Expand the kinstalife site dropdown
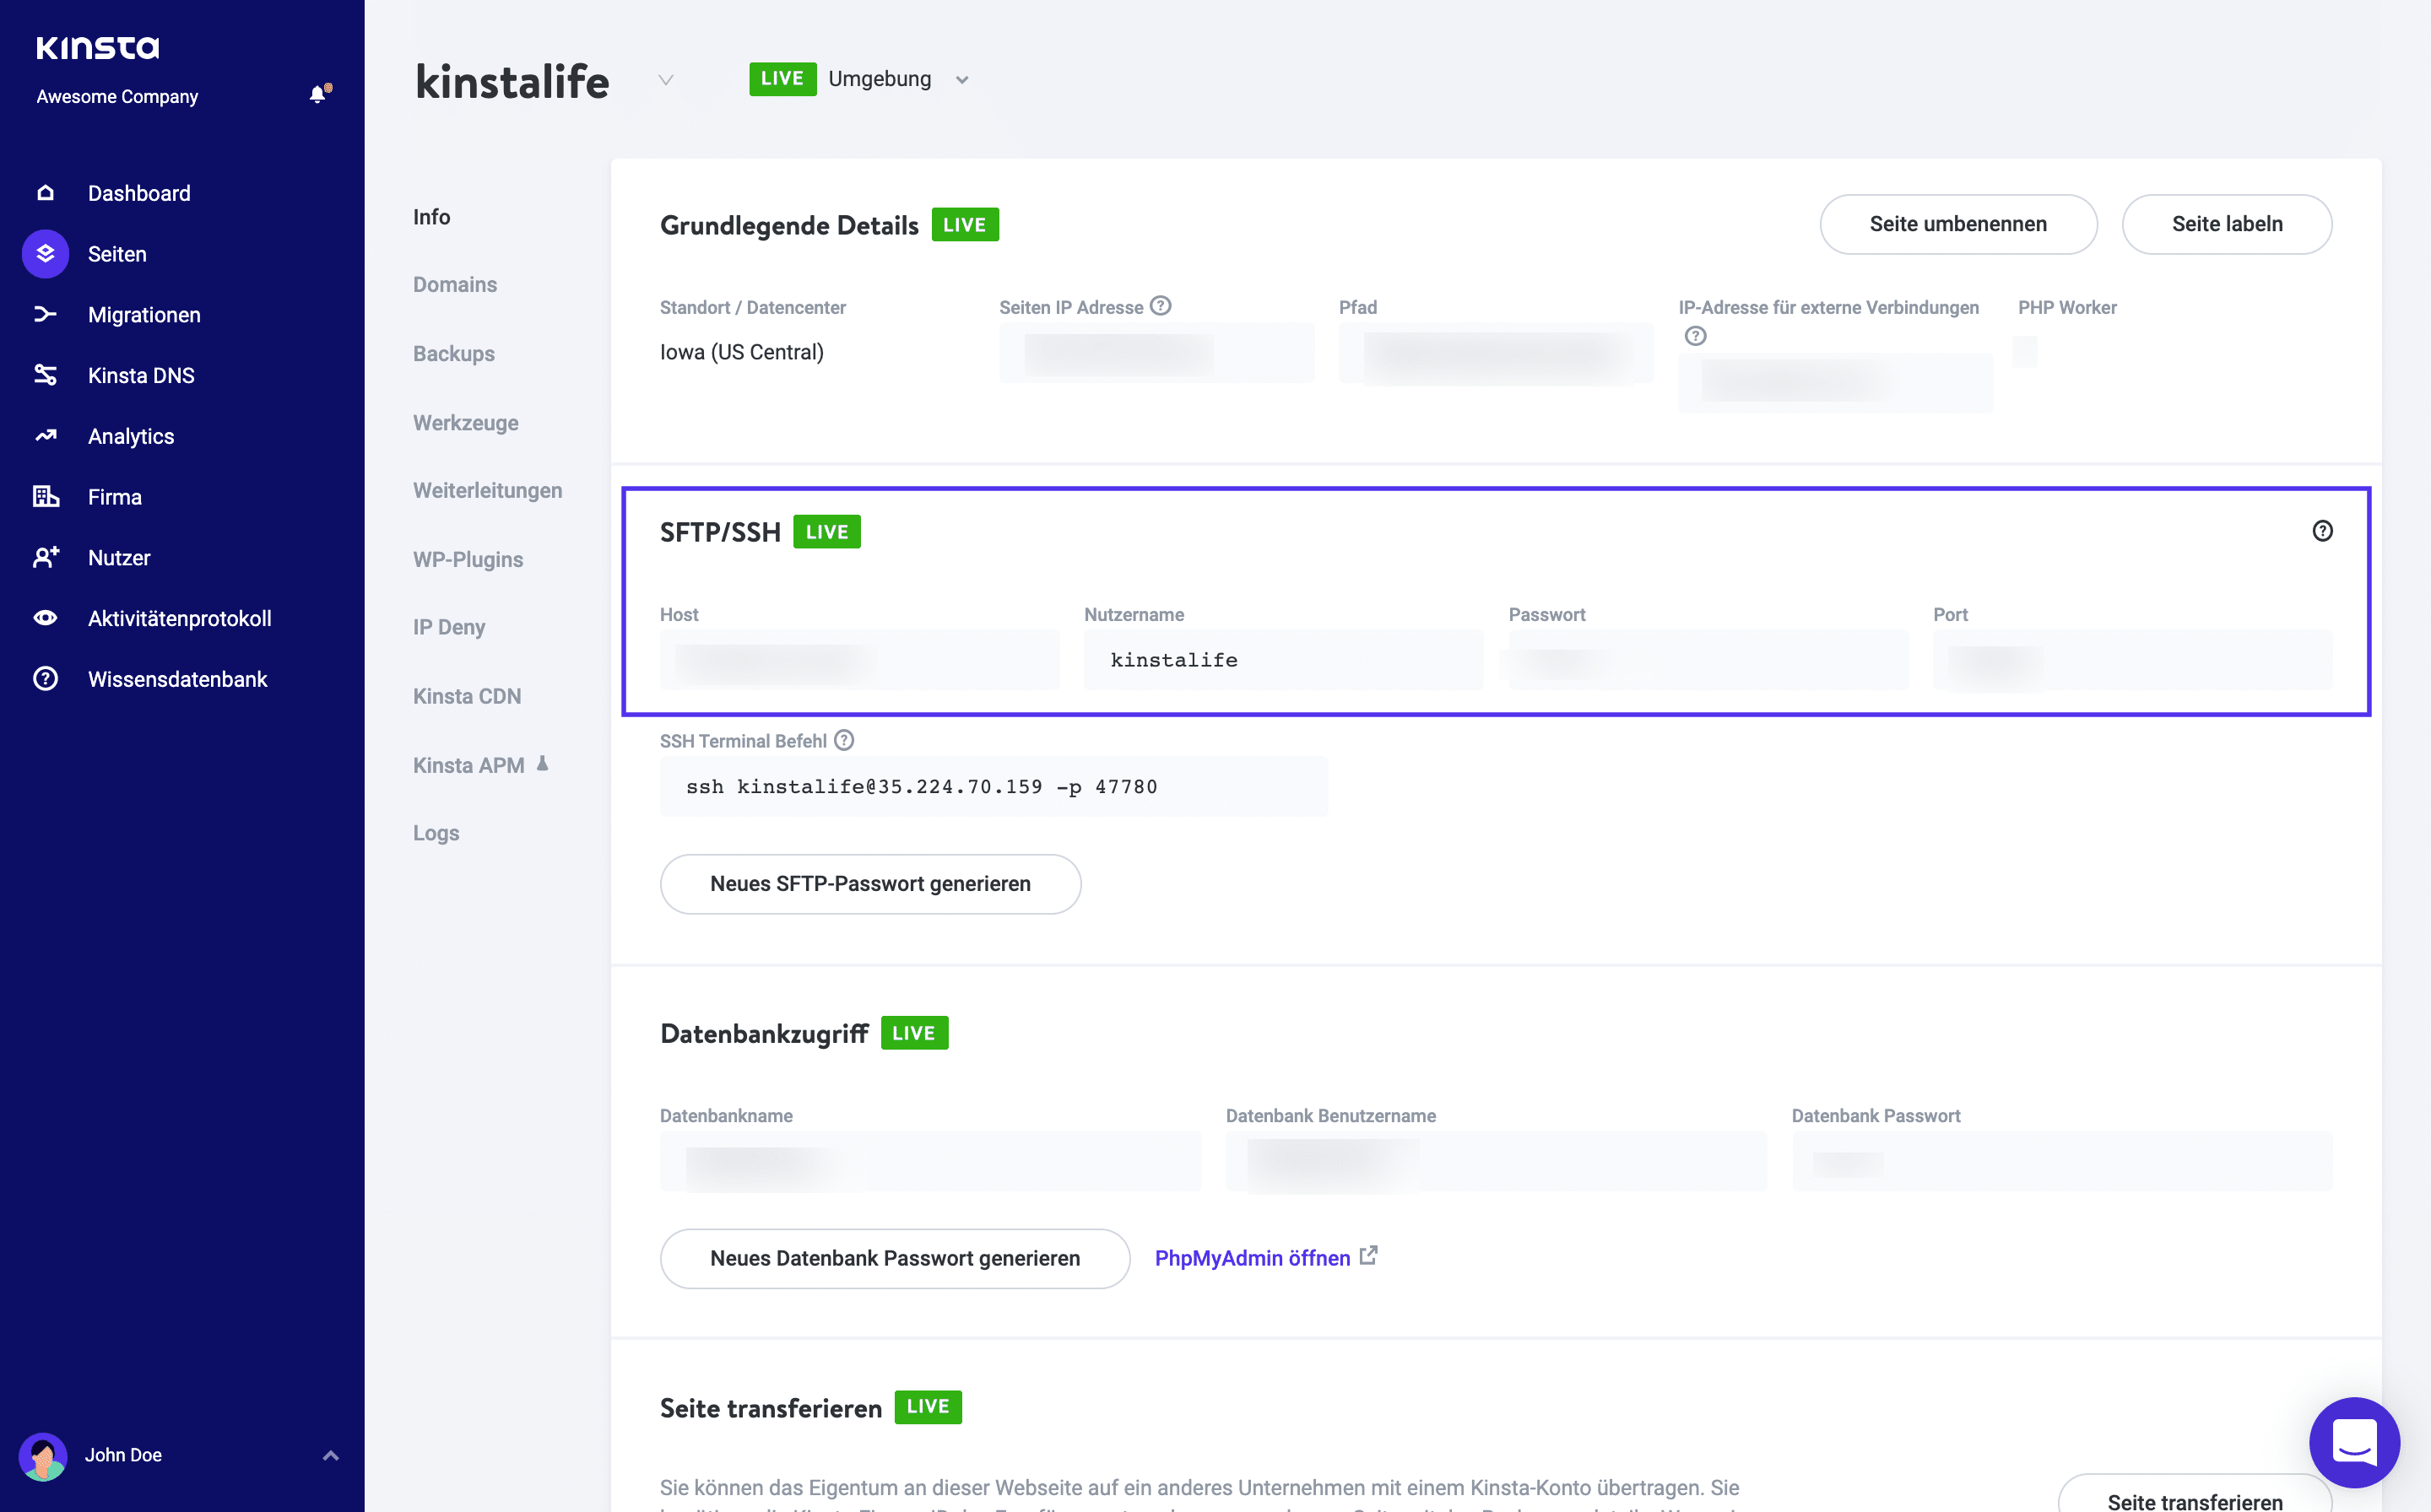2431x1512 pixels. click(666, 80)
